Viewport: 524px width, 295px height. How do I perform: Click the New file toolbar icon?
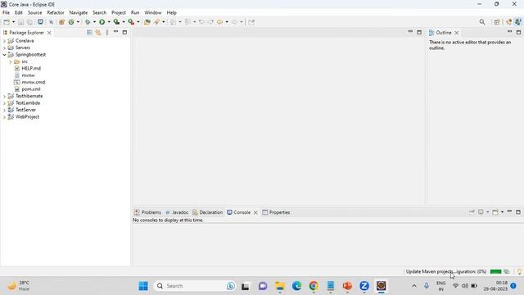pyautogui.click(x=7, y=22)
